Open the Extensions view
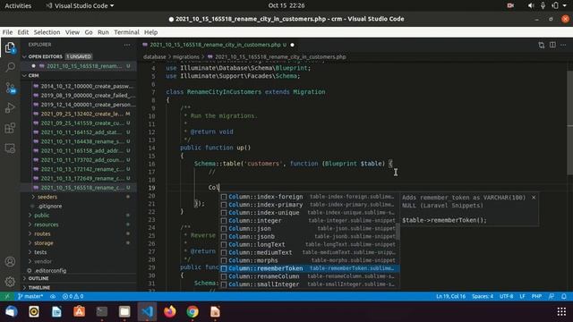Viewport: 573px width, 322px height. (x=10, y=128)
